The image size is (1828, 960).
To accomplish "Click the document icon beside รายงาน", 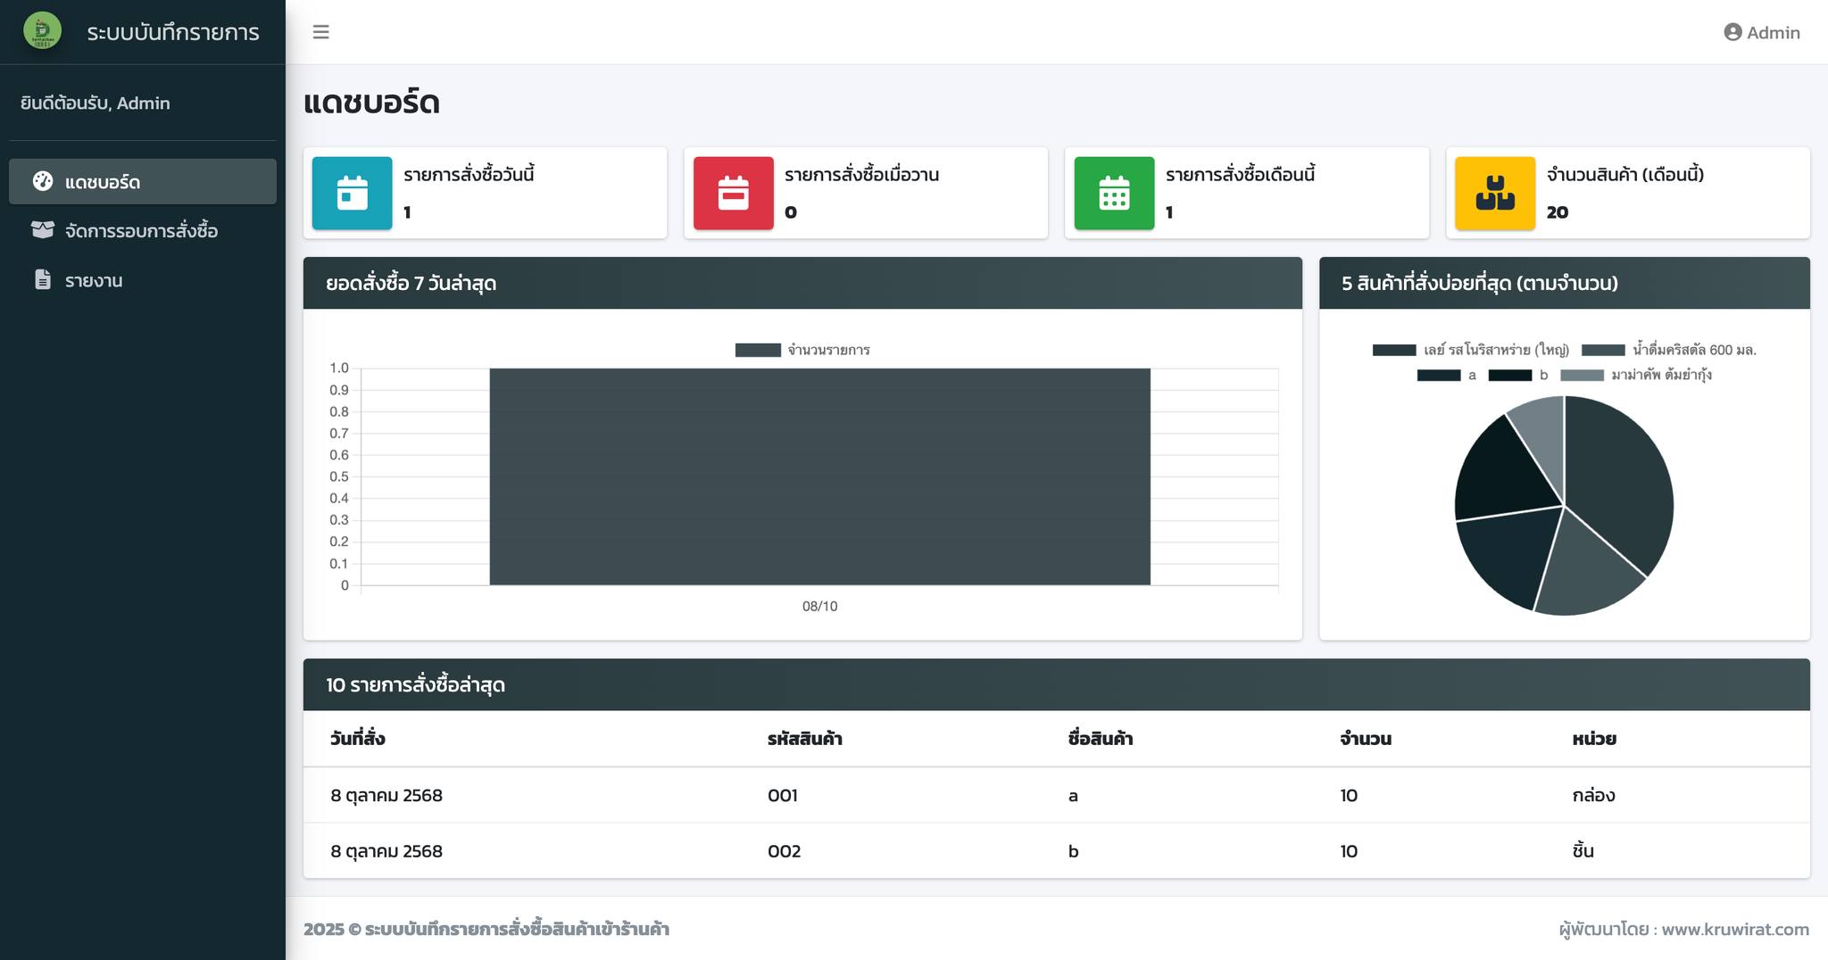I will tap(42, 280).
